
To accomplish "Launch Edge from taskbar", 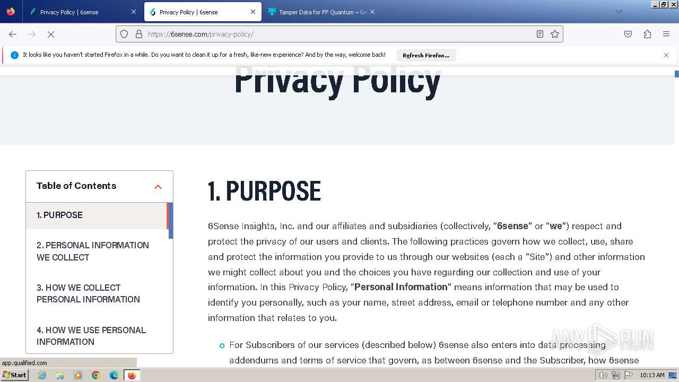I will (114, 375).
